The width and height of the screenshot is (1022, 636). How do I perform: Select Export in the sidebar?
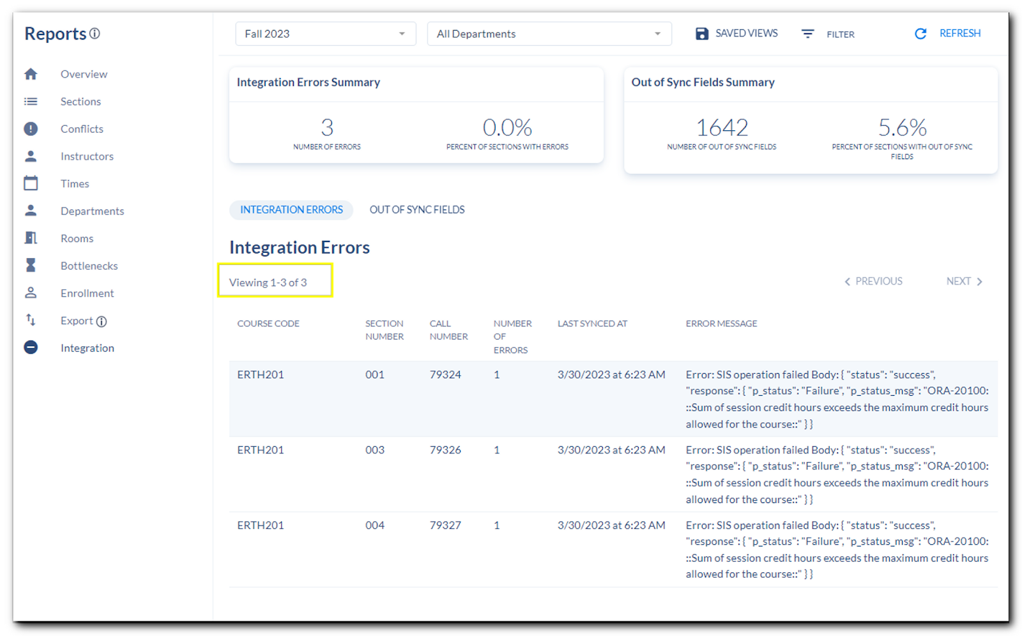(77, 321)
